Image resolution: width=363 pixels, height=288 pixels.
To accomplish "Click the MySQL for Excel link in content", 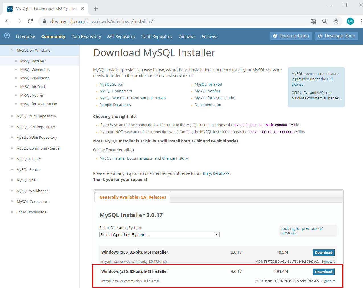I will (x=208, y=85).
